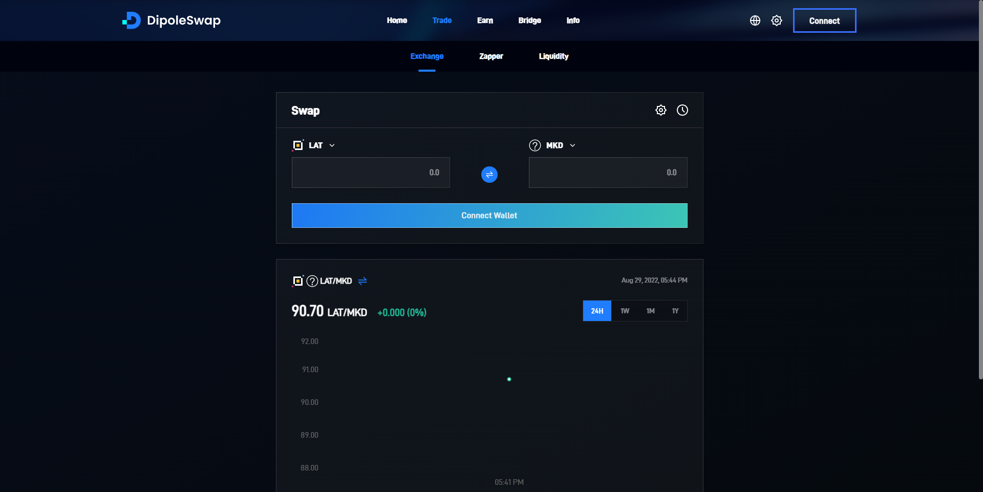Open header settings gear icon

(x=777, y=20)
